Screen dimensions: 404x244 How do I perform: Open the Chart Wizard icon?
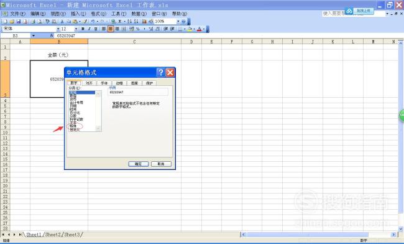144,21
